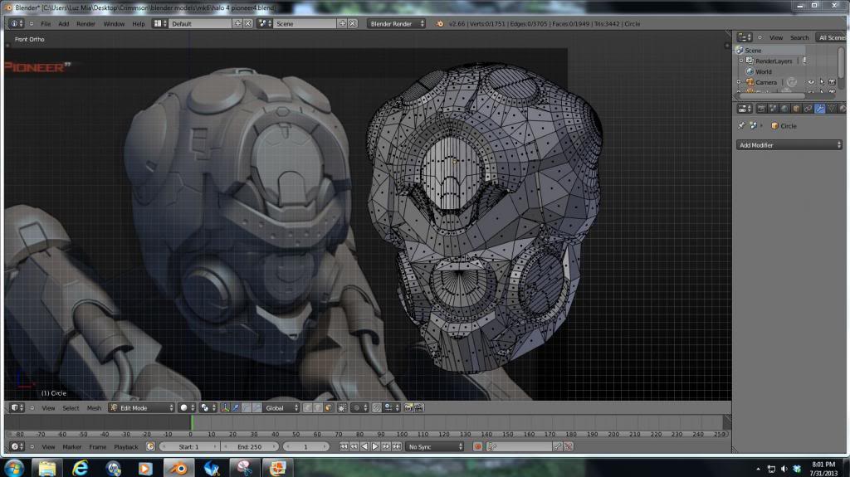Viewport: 850px width, 477px height.
Task: Open the Help menu
Action: (139, 24)
